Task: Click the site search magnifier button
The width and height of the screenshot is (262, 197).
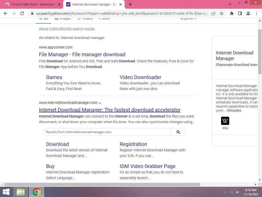Action: [x=178, y=132]
